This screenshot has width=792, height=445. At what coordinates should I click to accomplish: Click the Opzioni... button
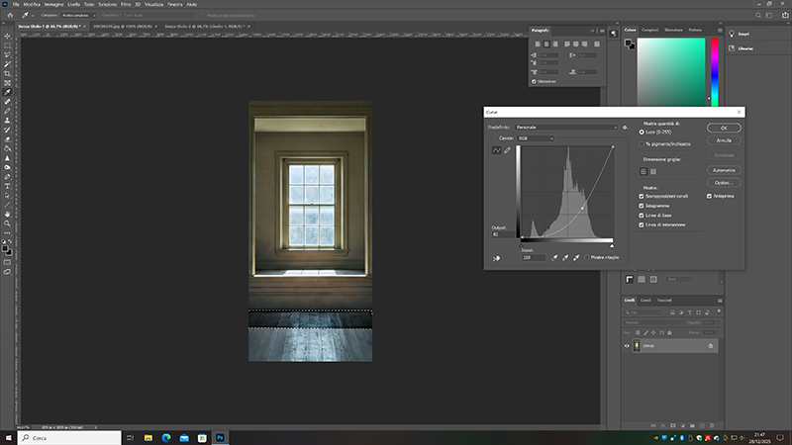click(724, 183)
